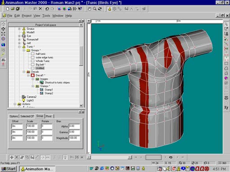
Task: Click the first Scale field showing 100.00
Action: 32,126
